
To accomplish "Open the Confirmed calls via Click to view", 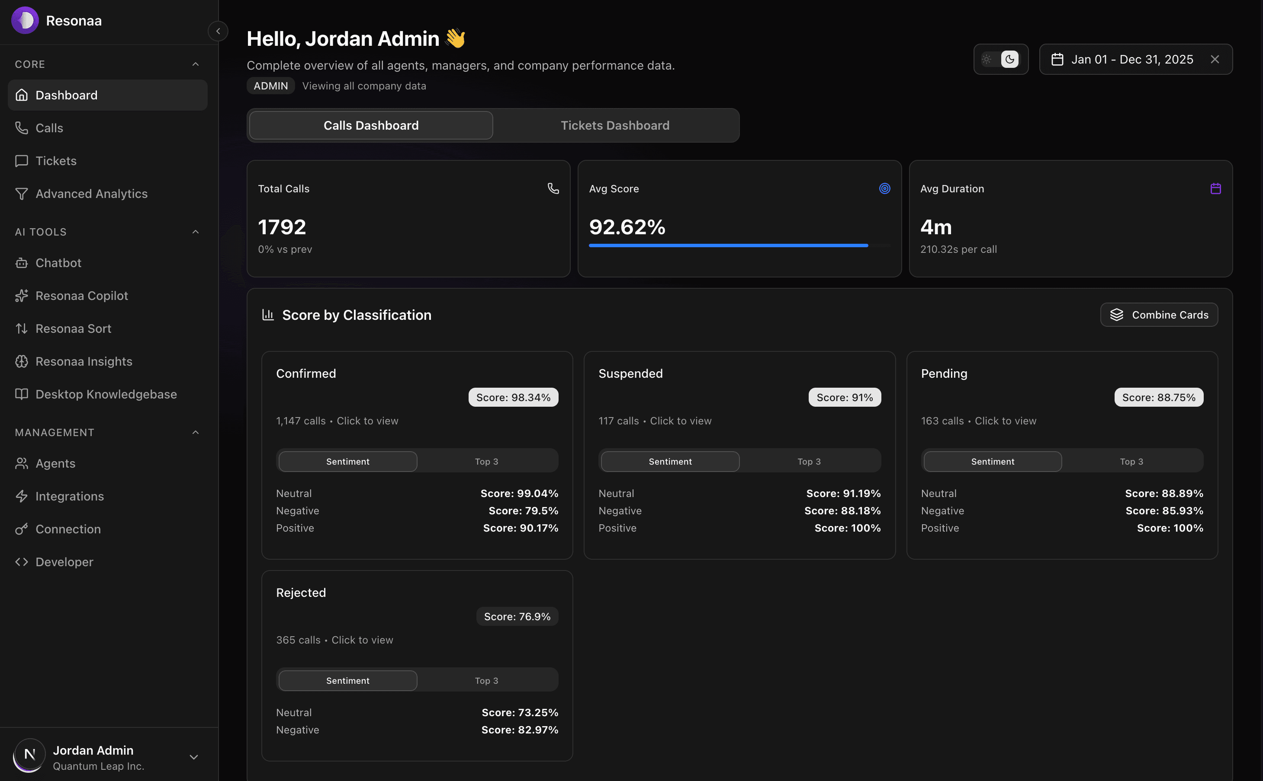I will click(x=367, y=421).
